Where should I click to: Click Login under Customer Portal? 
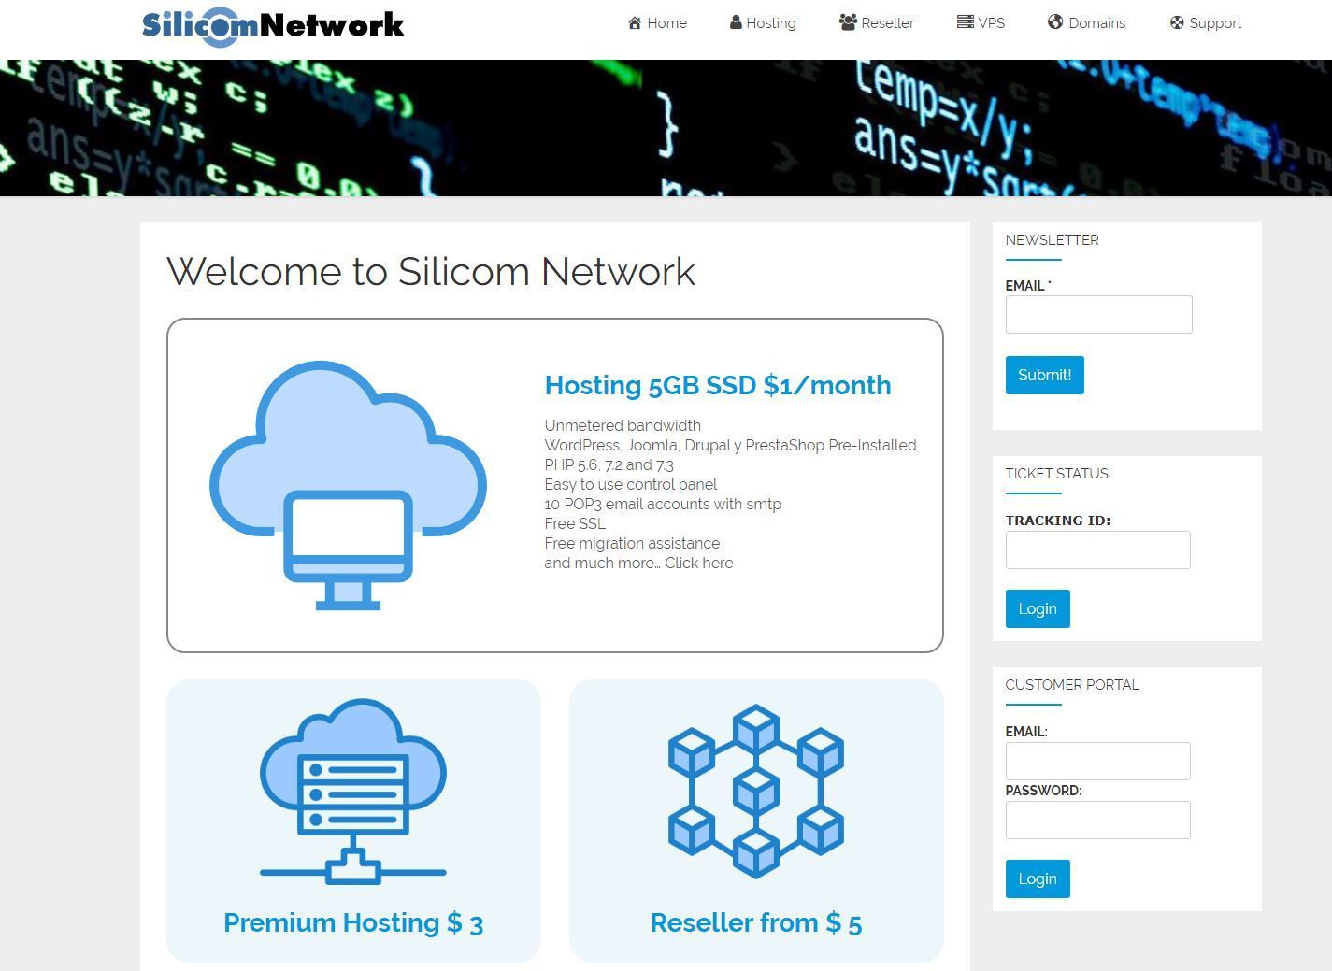click(1038, 878)
